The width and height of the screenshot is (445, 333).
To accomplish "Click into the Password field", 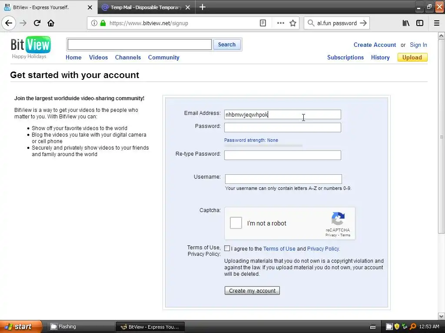I will point(282,127).
